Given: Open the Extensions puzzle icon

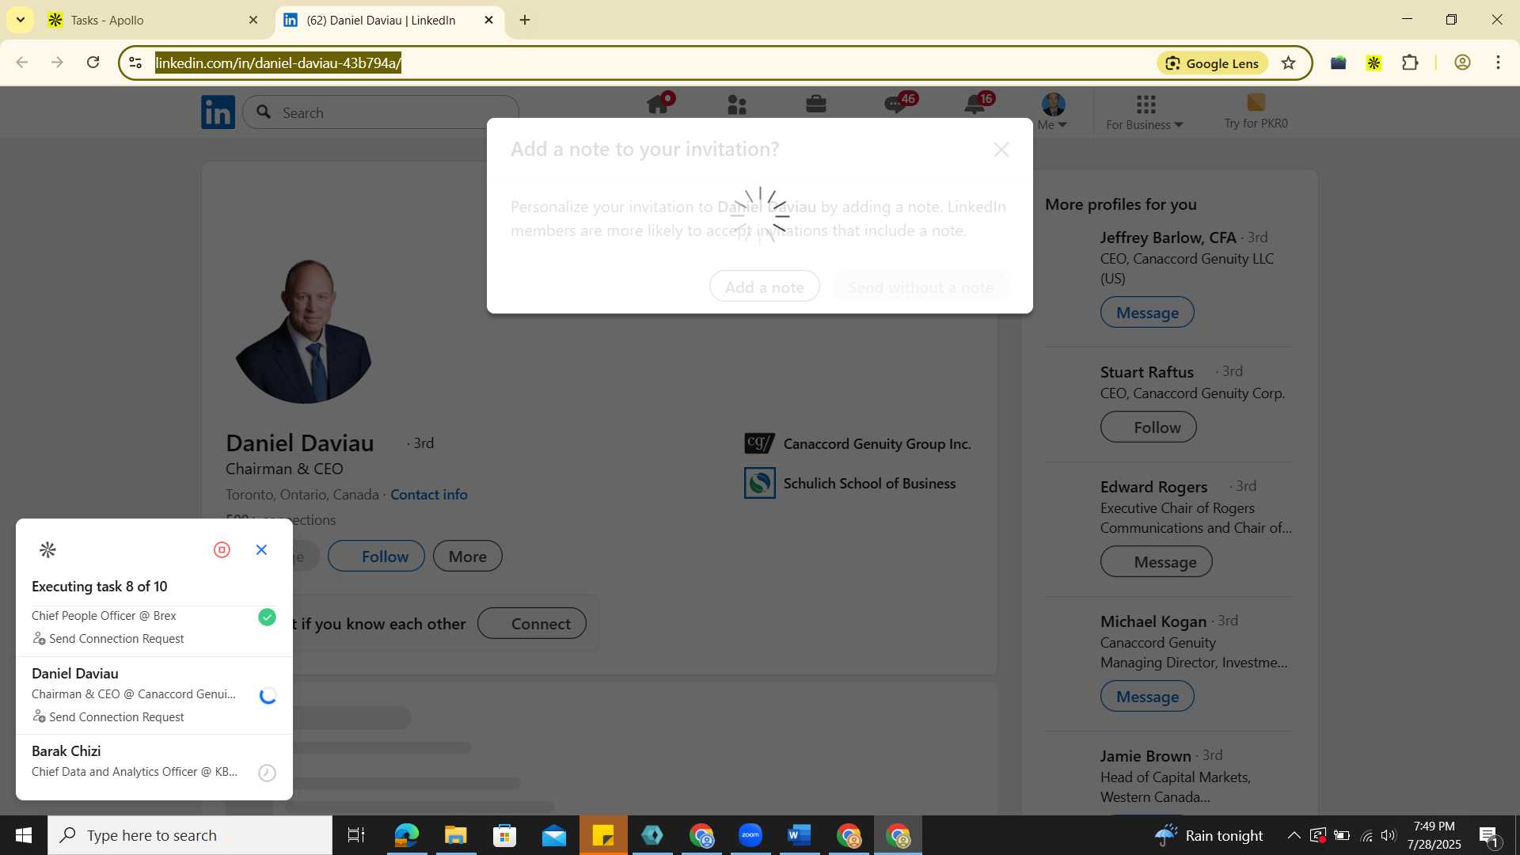Looking at the screenshot, I should pyautogui.click(x=1410, y=63).
